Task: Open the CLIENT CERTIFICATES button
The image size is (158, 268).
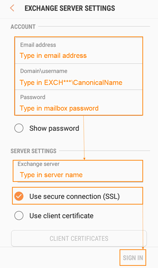Action: click(x=79, y=239)
